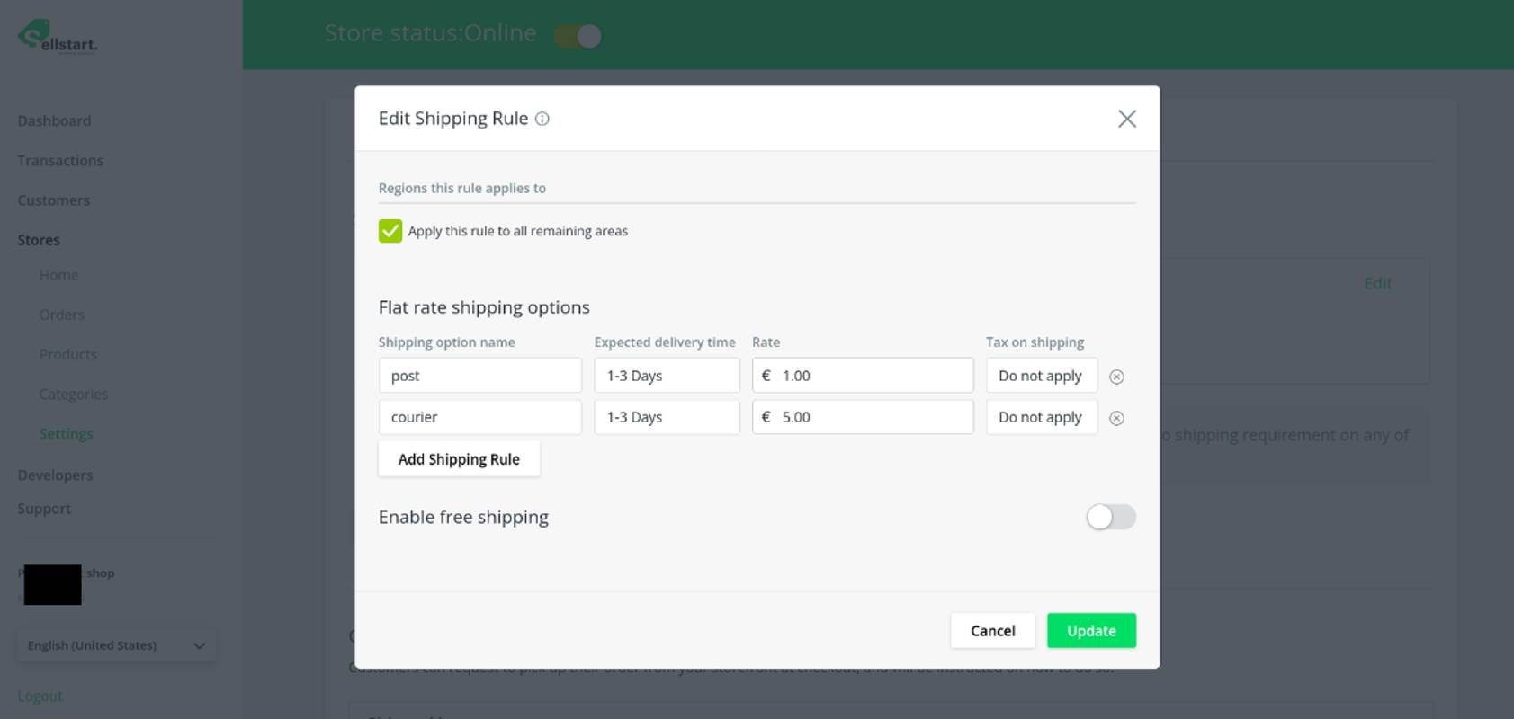
Task: Toggle Enable free shipping switch
Action: [x=1110, y=517]
